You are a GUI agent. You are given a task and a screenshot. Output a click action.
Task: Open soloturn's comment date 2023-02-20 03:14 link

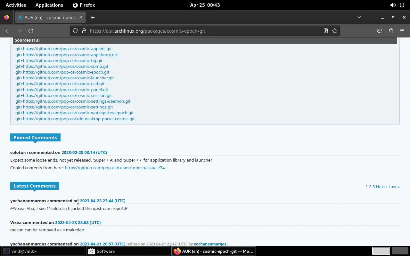click(84, 152)
